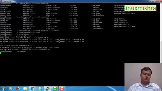Viewport: 162px width, 91px height.
Task: Open Windows Explorer folder icon in taskbar
Action: tap(25, 89)
